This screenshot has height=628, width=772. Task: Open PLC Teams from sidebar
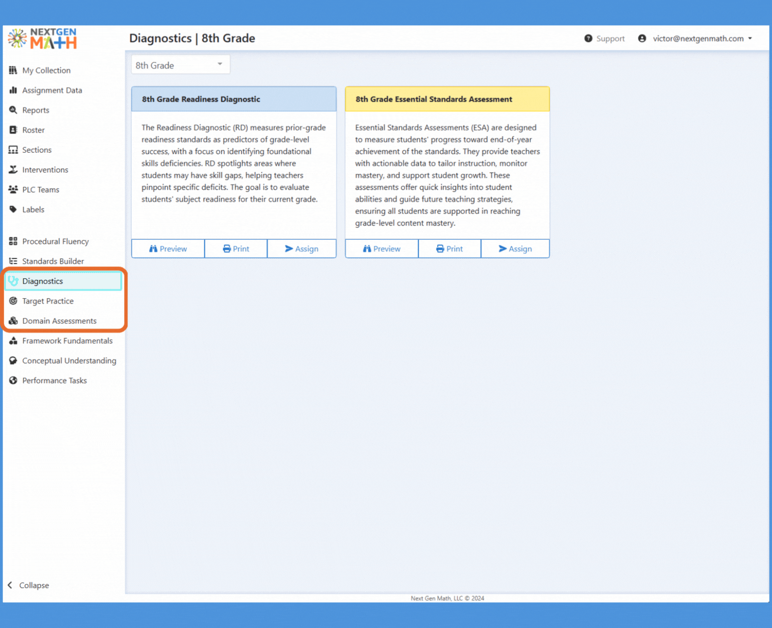point(41,189)
